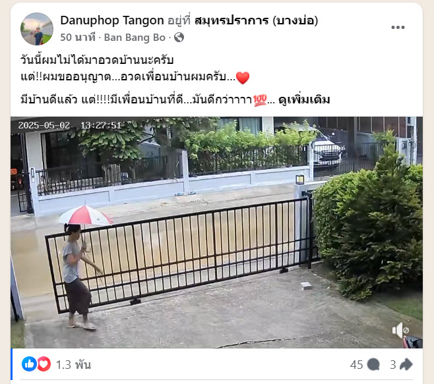
Task: Click the globe public privacy icon
Action: [179, 38]
